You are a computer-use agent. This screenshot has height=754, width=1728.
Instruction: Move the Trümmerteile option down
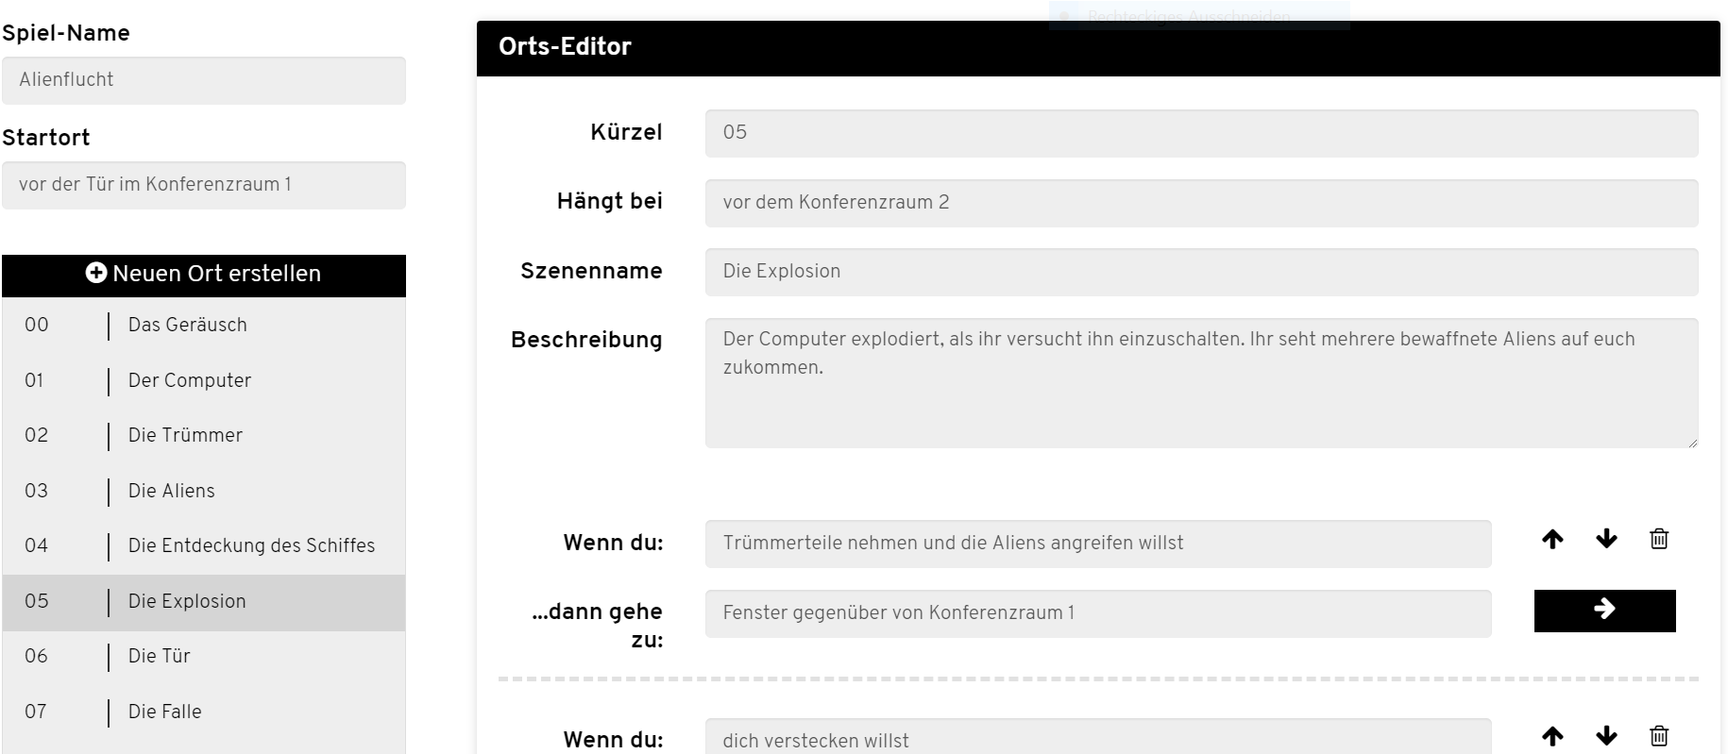[1606, 539]
